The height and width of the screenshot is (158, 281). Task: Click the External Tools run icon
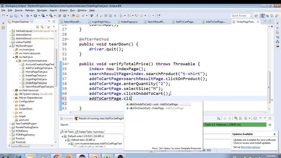tap(51, 16)
